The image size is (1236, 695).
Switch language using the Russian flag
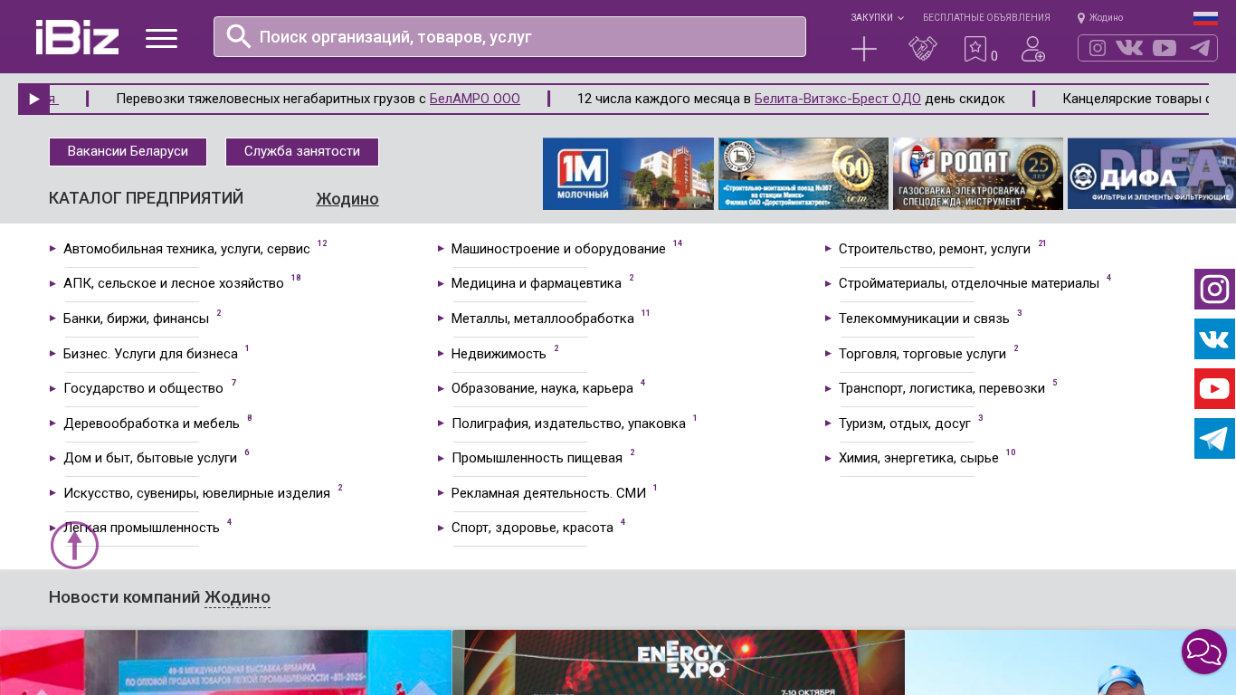pyautogui.click(x=1205, y=18)
